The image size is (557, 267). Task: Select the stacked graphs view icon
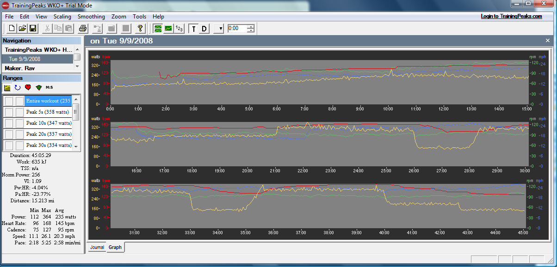158,29
